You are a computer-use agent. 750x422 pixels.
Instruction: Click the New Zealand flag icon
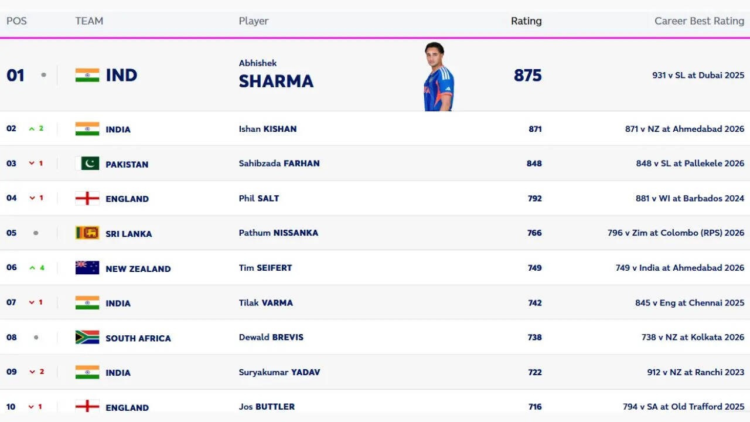click(87, 268)
